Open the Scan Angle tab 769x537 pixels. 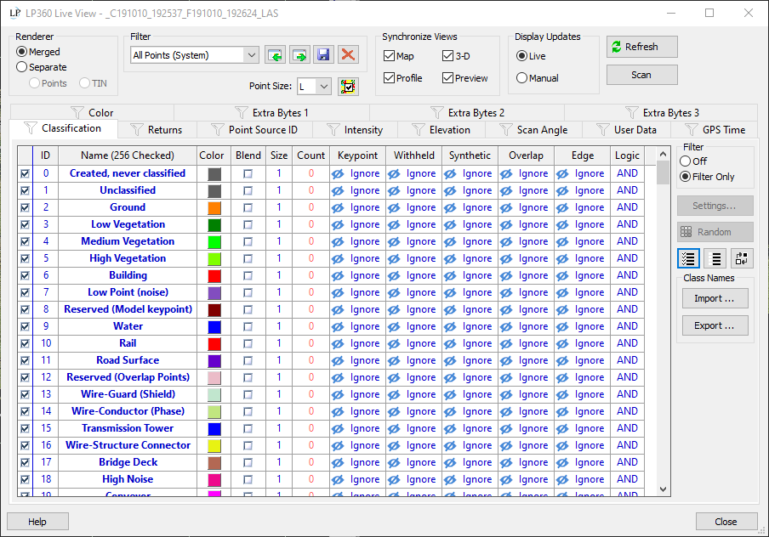(533, 130)
